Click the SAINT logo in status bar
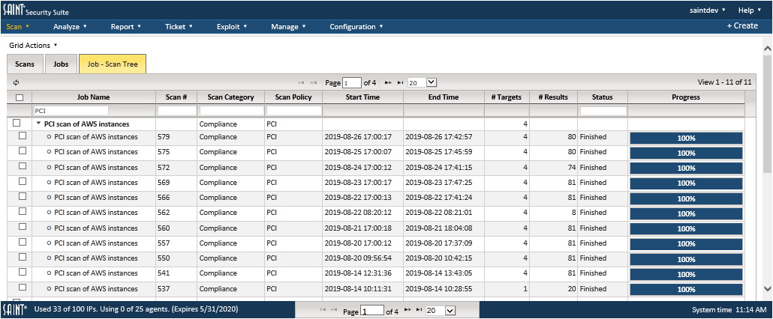Viewport: 773px width, 319px height. tap(14, 310)
